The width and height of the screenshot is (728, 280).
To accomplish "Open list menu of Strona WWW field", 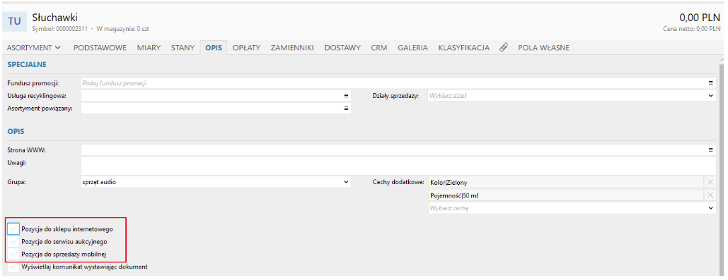I will [x=710, y=150].
